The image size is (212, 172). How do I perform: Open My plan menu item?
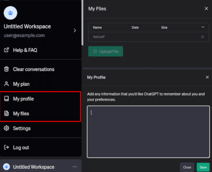[x=21, y=84]
